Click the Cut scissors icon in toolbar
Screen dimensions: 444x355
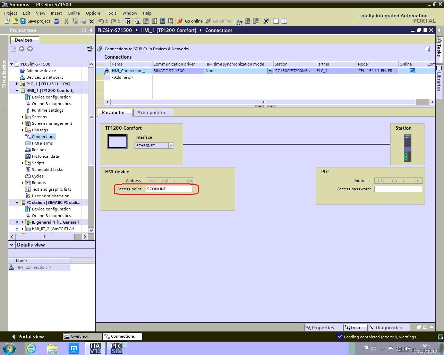pos(66,21)
